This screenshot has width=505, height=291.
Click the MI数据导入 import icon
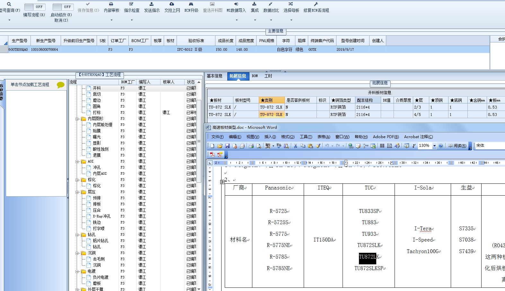pos(236,4)
